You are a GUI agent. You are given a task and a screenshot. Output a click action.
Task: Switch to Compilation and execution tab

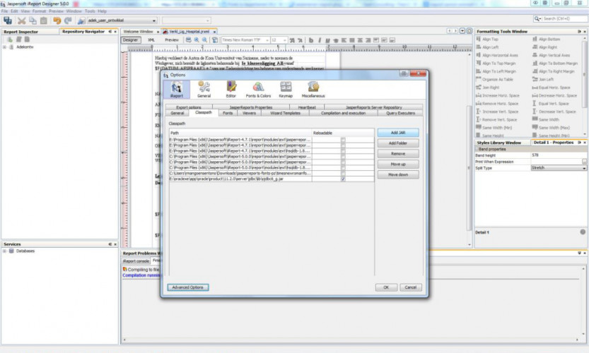coord(343,113)
